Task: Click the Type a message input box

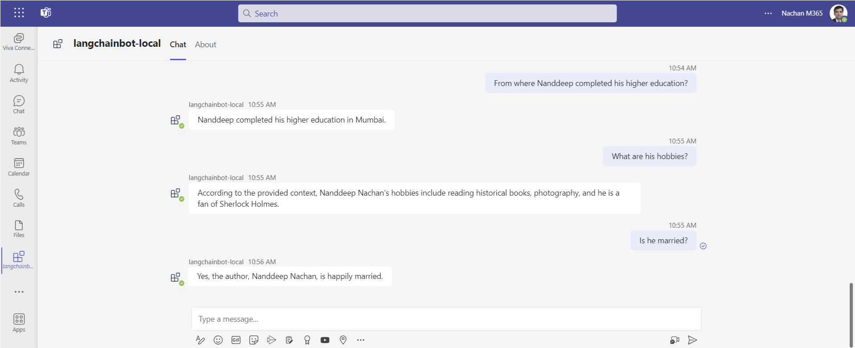Action: [445, 319]
